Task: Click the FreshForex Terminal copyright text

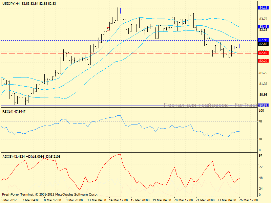Action: (x=50, y=195)
